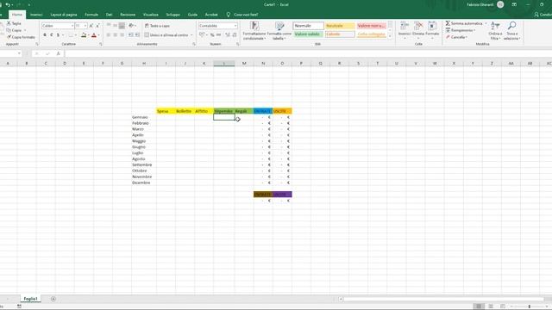Image resolution: width=552 pixels, height=310 pixels.
Task: Click the Copia button
Action: pyautogui.click(x=14, y=30)
